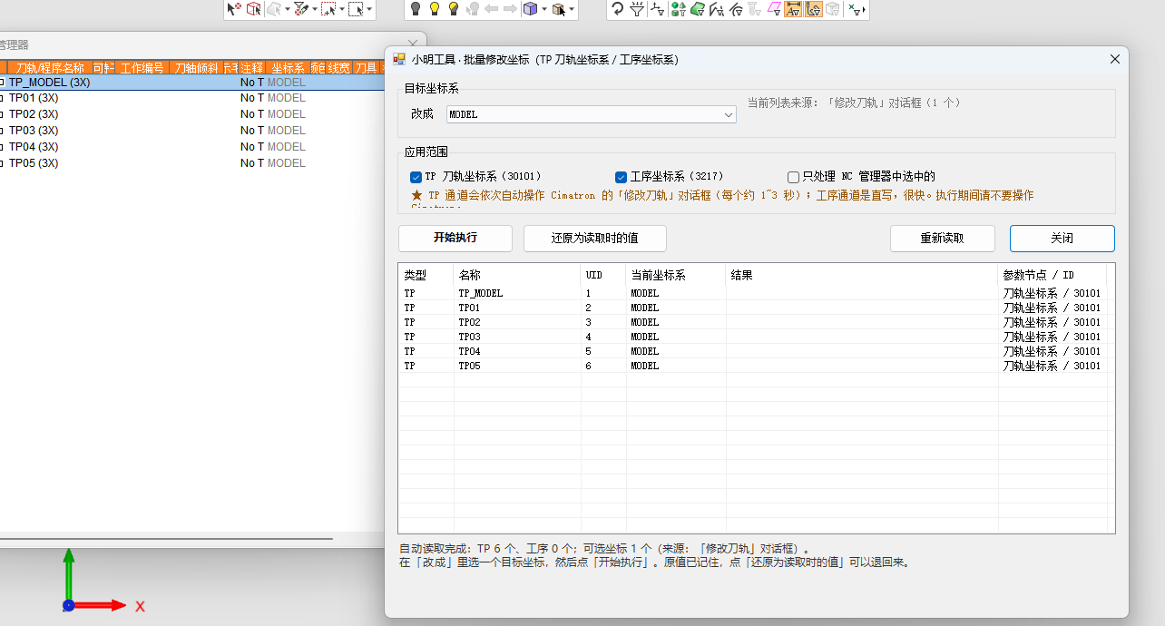Open the 改成 target coordinate combo box

pyautogui.click(x=591, y=114)
